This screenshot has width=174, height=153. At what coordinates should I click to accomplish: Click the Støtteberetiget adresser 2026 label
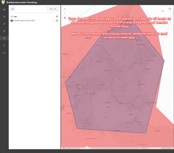click(x=24, y=21)
